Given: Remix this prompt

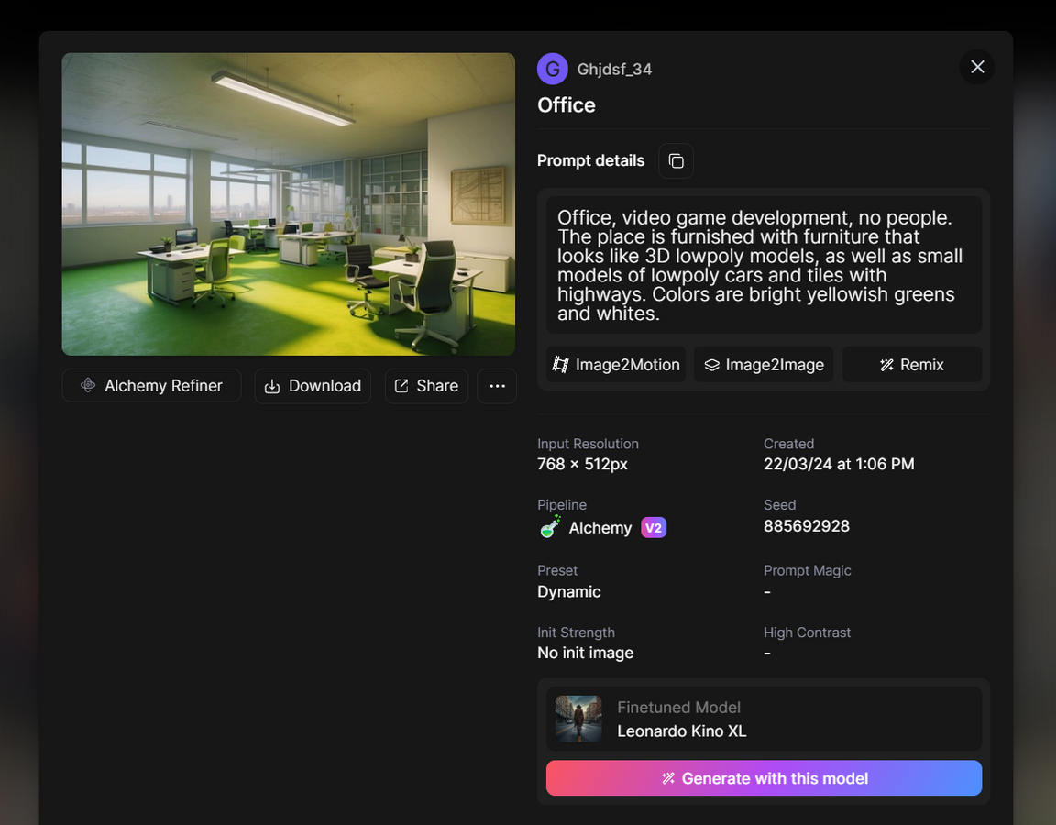Looking at the screenshot, I should (912, 364).
